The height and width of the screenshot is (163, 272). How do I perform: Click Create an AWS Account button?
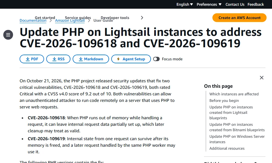[239, 18]
